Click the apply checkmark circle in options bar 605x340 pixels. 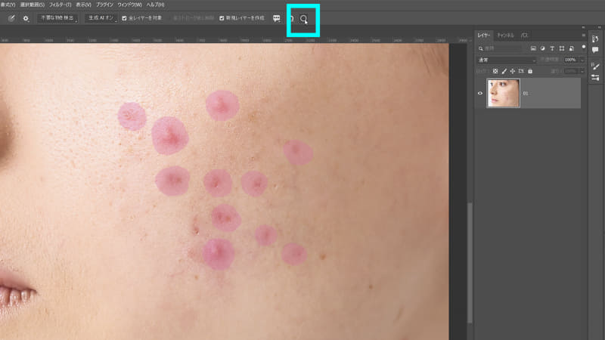coord(304,18)
